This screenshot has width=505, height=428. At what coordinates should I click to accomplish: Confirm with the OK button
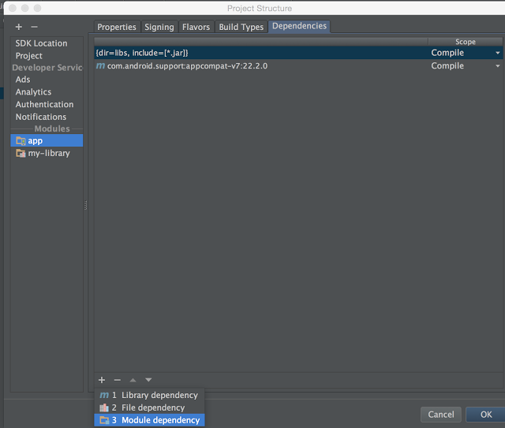[x=485, y=415]
